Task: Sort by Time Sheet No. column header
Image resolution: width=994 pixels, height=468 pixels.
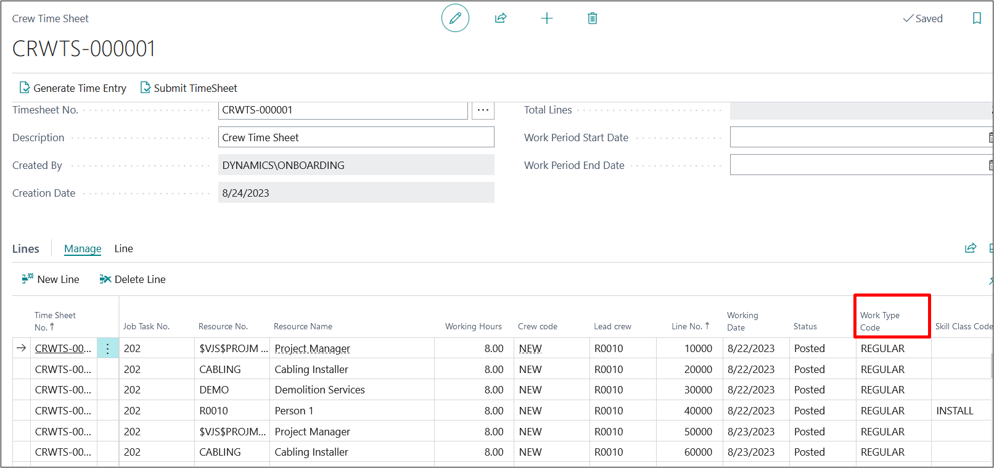Action: coord(55,321)
